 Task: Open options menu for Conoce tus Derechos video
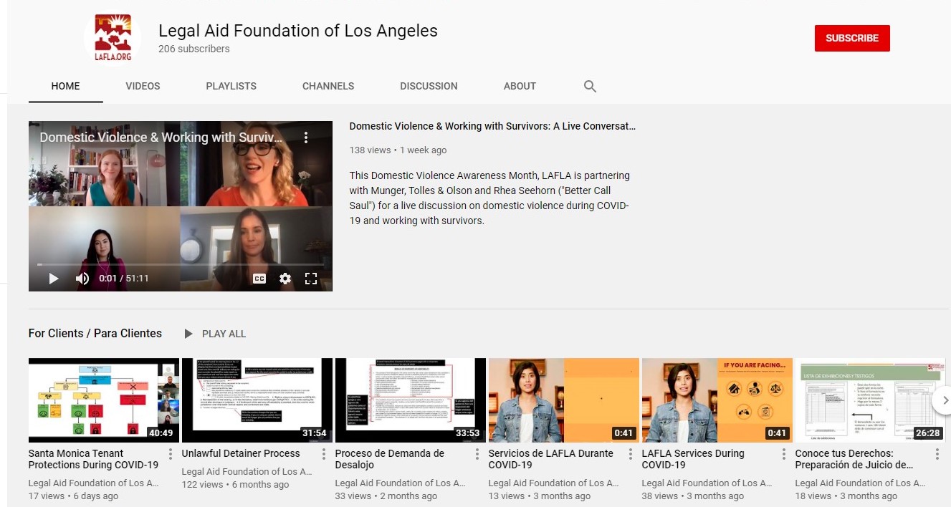coord(937,454)
